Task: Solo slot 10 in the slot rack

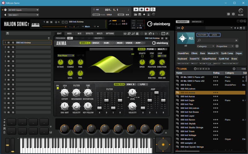Action: pyautogui.click(x=13, y=84)
